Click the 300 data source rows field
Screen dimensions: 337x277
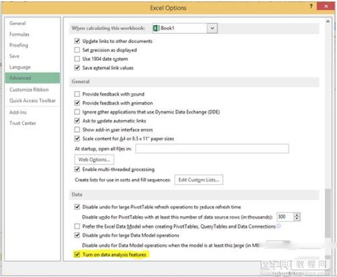(x=285, y=217)
